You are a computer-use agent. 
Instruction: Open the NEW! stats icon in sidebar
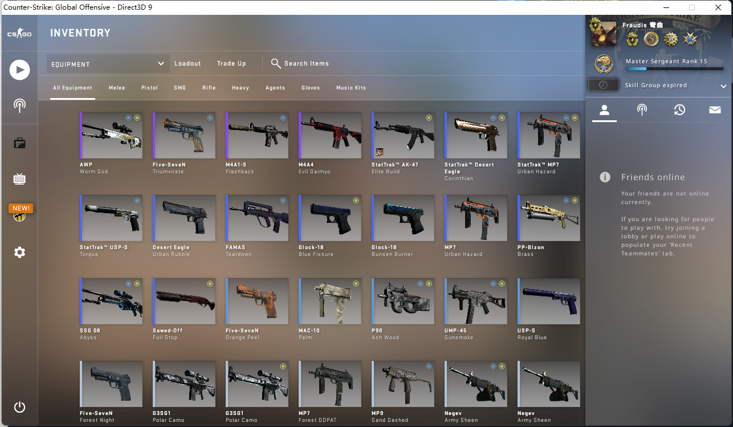click(19, 212)
